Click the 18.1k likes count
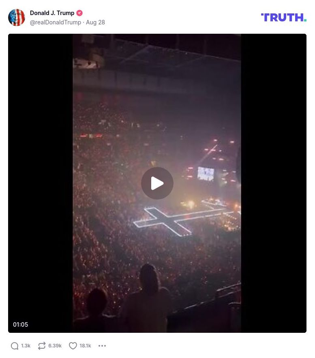The image size is (315, 358). click(x=85, y=346)
